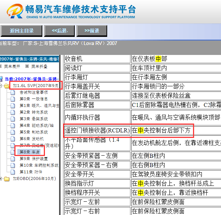Open 第1章 暖风、通风 chapter
The width and height of the screenshot is (221, 215).
(39, 105)
